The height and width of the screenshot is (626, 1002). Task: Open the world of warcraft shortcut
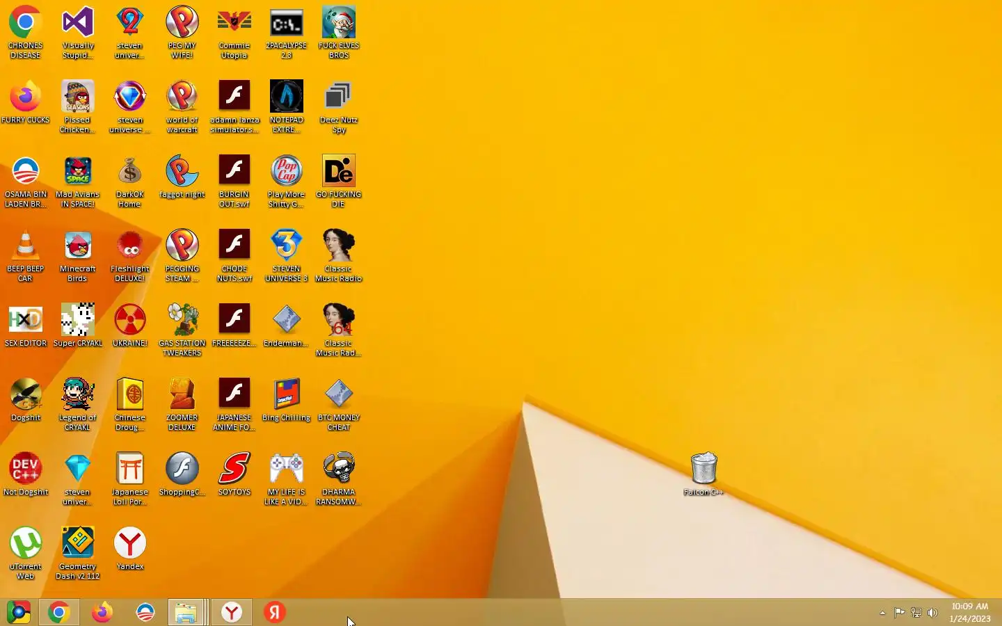coord(182,106)
